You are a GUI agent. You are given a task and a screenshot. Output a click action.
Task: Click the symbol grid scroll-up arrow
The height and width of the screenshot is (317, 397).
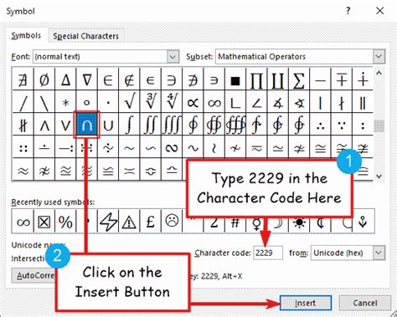click(x=379, y=73)
